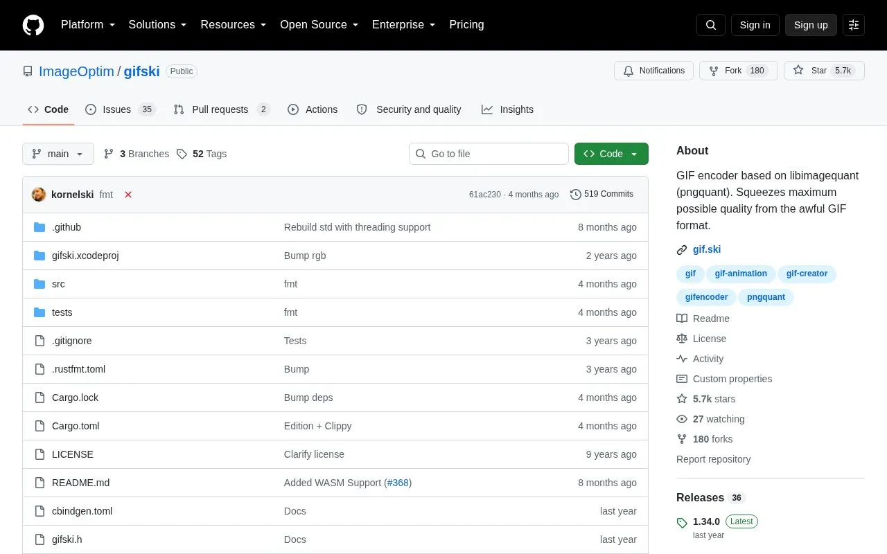Open the 52 Tags link
Viewport: 887px width, 554px height.
(202, 154)
